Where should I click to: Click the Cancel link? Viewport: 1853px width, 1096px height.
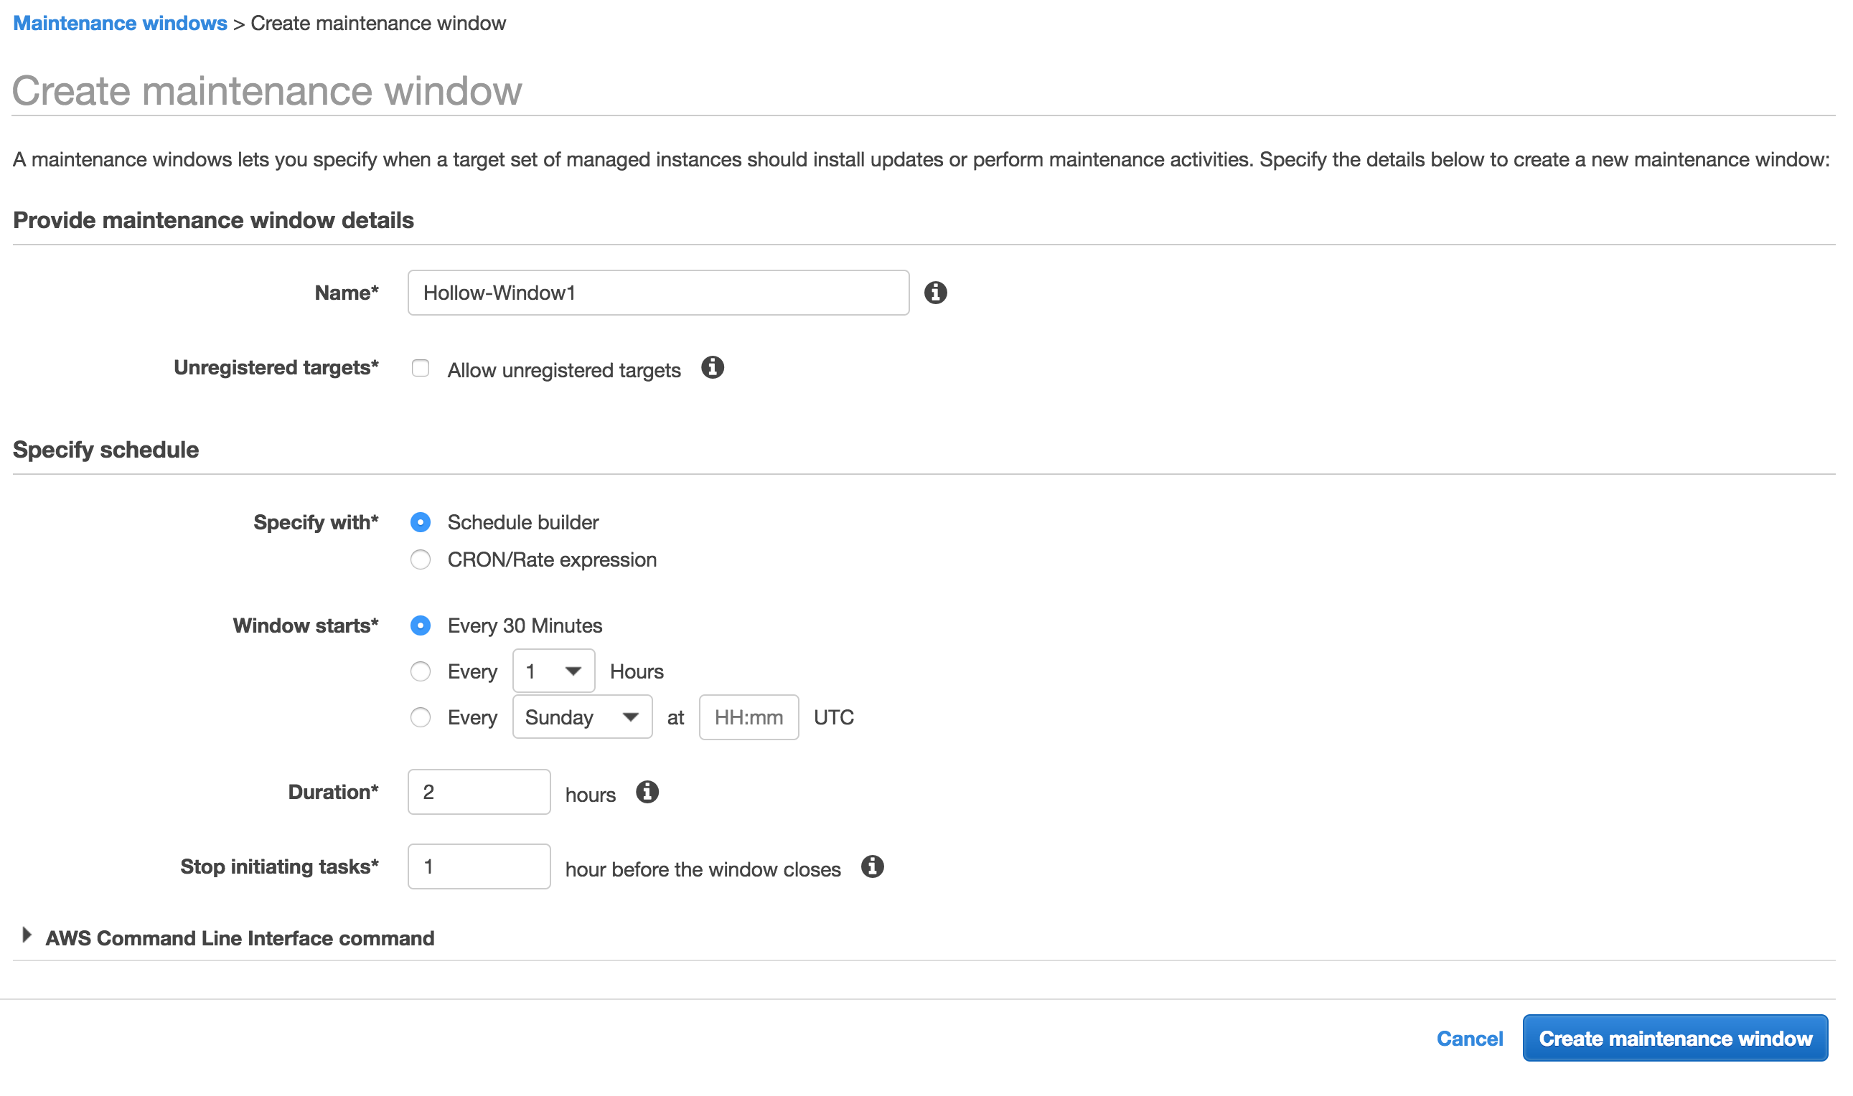[1469, 1039]
